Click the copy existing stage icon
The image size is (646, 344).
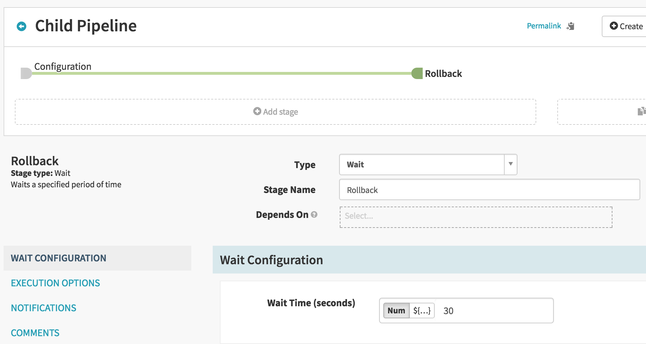642,111
